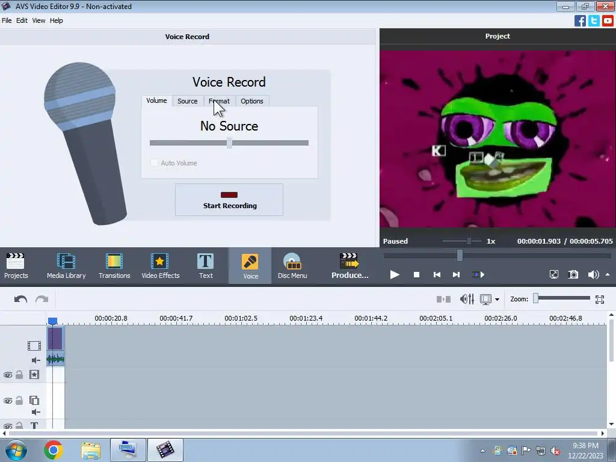This screenshot has height=462, width=616.
Task: Select the Voice recording tool
Action: click(250, 265)
